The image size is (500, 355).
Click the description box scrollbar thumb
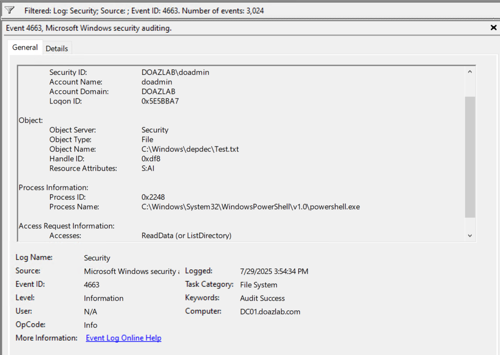[x=470, y=156]
